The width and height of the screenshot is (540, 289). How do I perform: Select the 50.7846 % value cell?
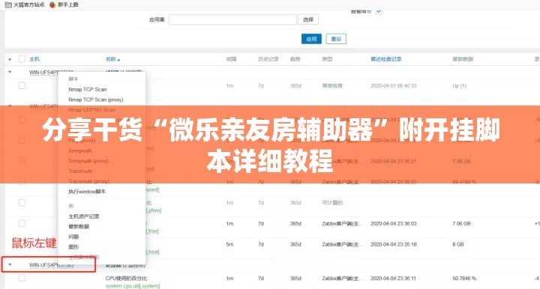(x=464, y=278)
